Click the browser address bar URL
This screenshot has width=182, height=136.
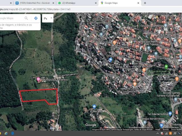35,9
